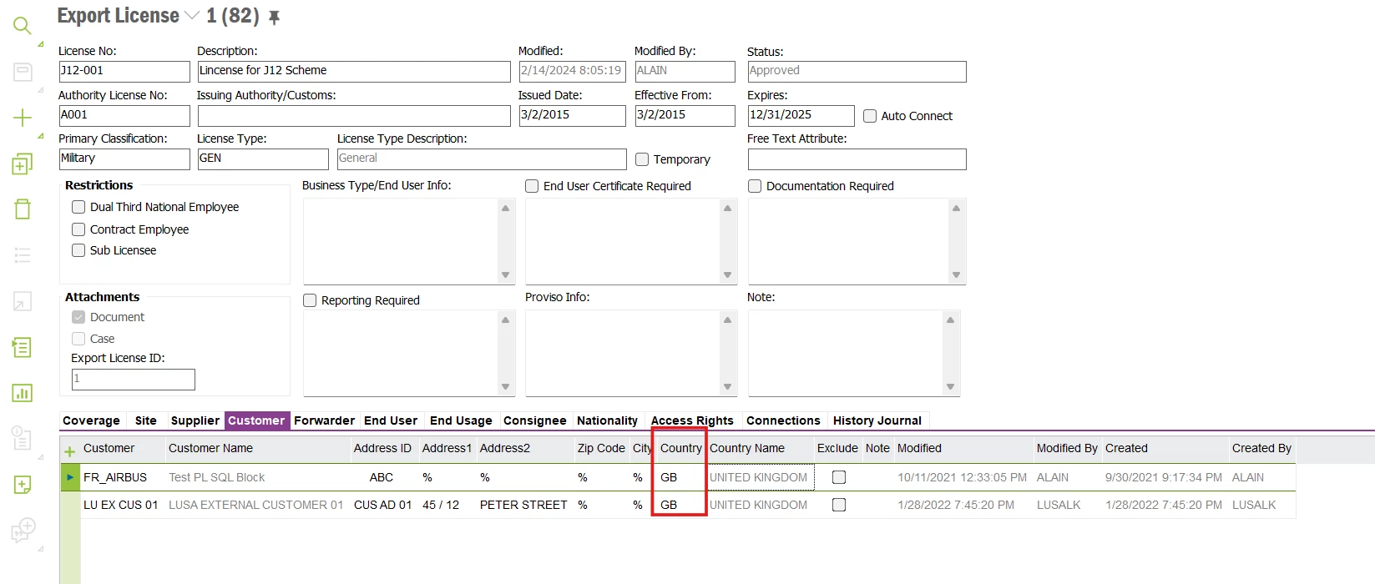The image size is (1375, 584).
Task: Click the green plus New record icon
Action: point(23,118)
